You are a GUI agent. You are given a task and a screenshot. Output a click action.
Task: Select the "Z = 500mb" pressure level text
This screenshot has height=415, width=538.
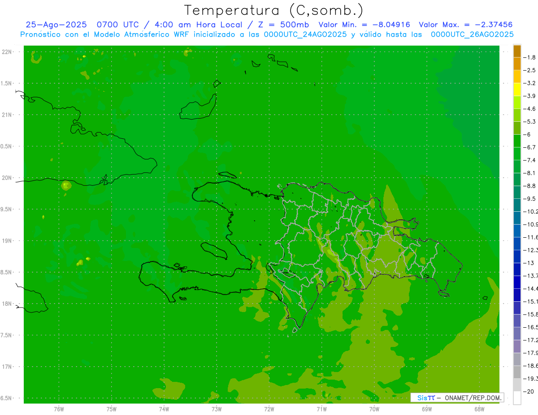click(282, 25)
